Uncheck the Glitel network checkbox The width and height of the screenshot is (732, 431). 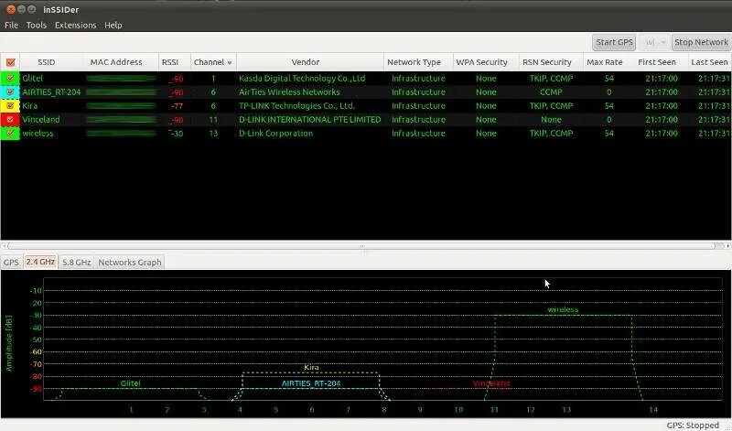point(10,79)
